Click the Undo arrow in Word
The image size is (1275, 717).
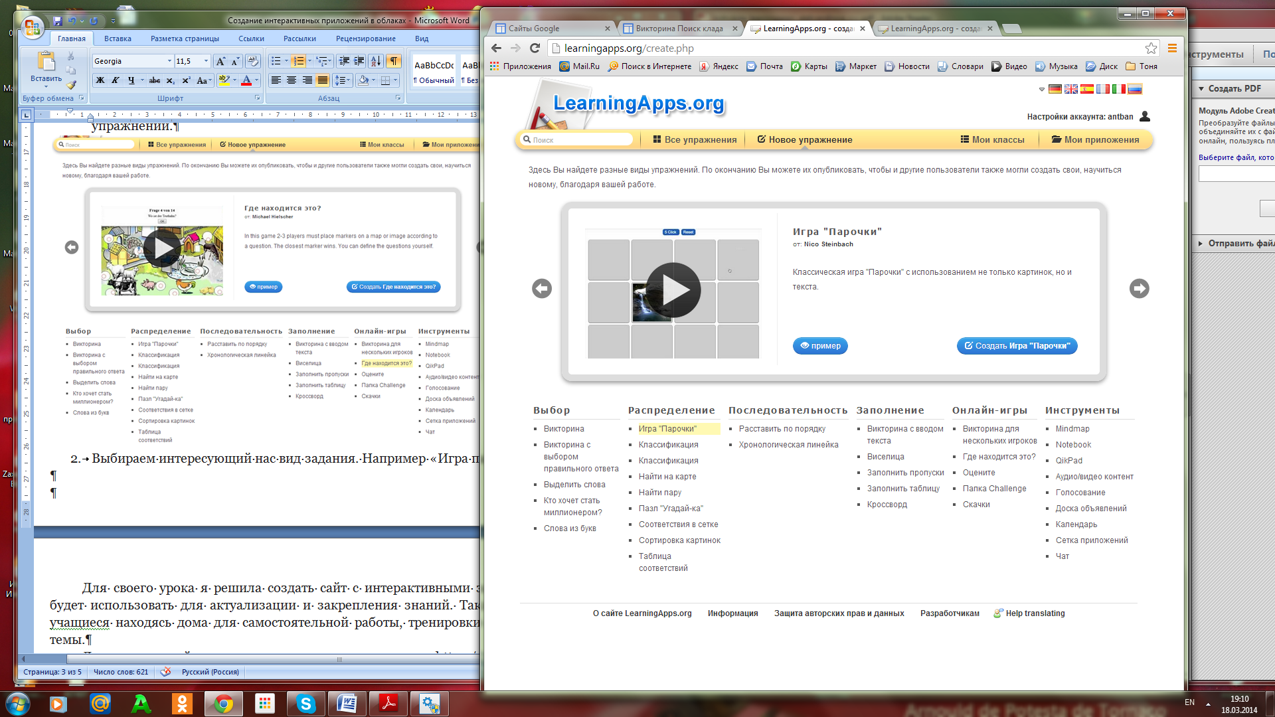pos(72,21)
